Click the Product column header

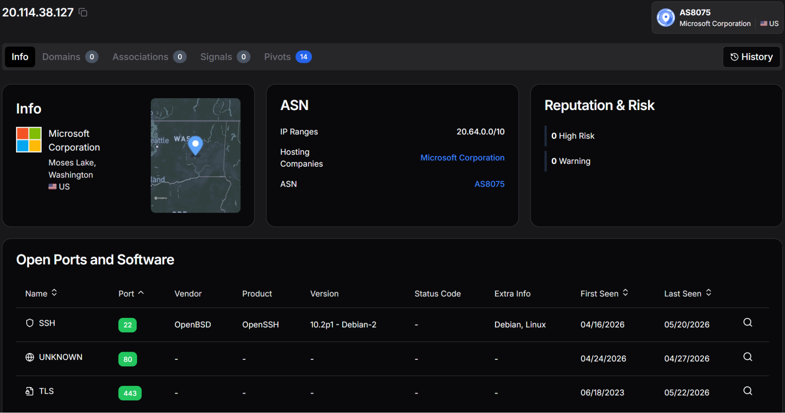point(257,294)
